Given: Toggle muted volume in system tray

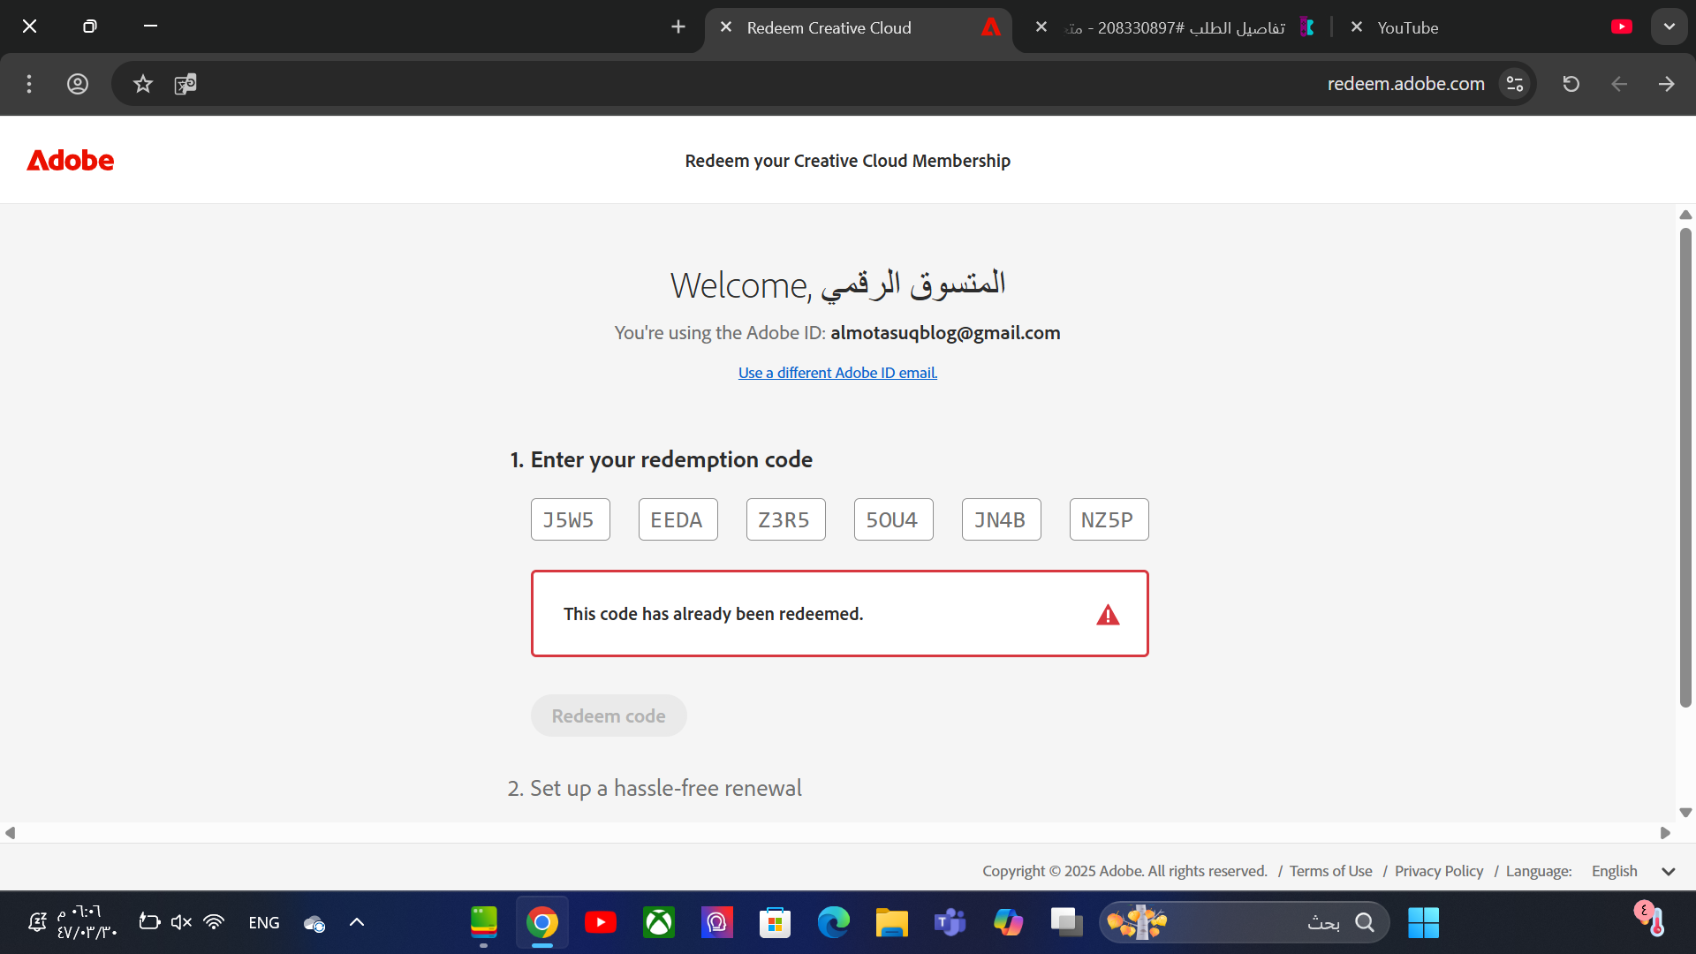Looking at the screenshot, I should coord(181,922).
